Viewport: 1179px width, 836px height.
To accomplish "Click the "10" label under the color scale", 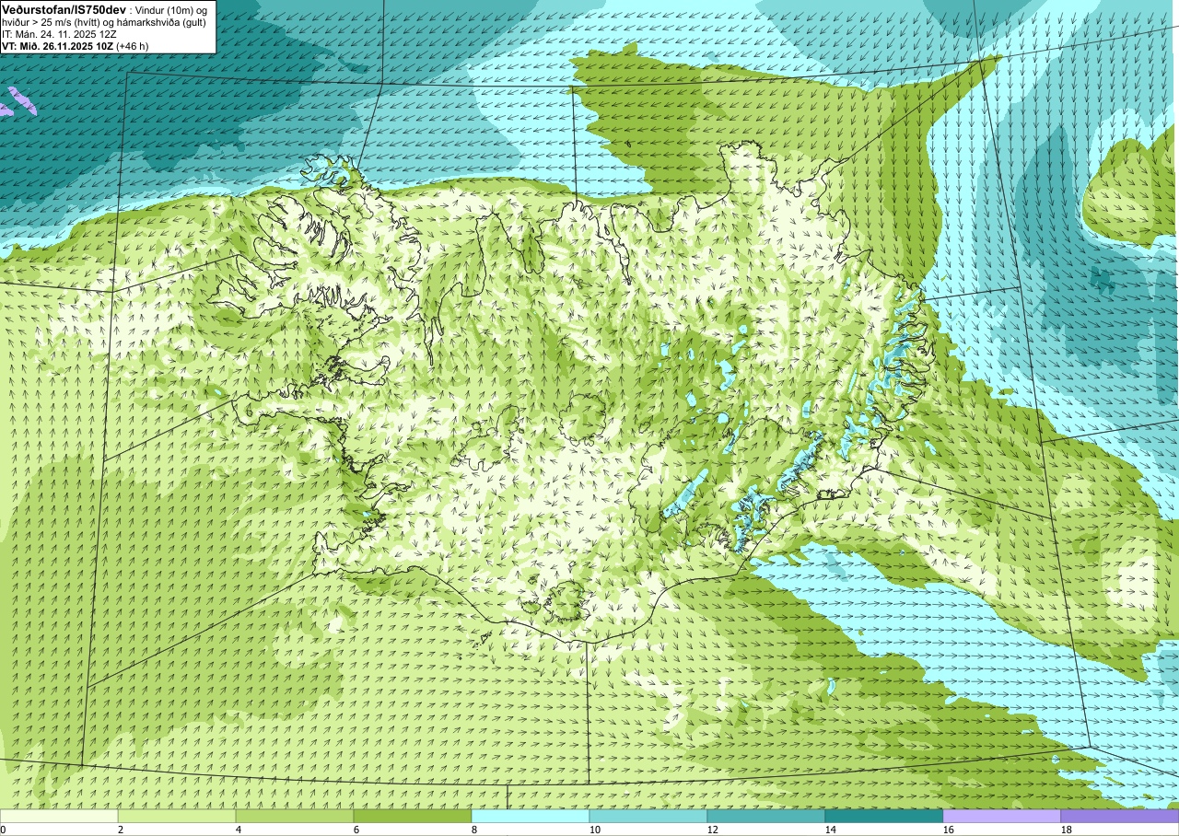I will click(x=595, y=830).
